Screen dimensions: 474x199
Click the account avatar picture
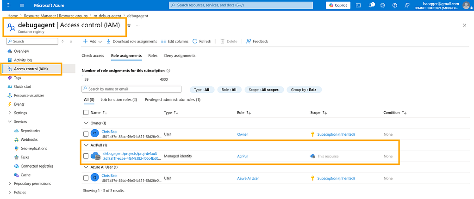[467, 6]
